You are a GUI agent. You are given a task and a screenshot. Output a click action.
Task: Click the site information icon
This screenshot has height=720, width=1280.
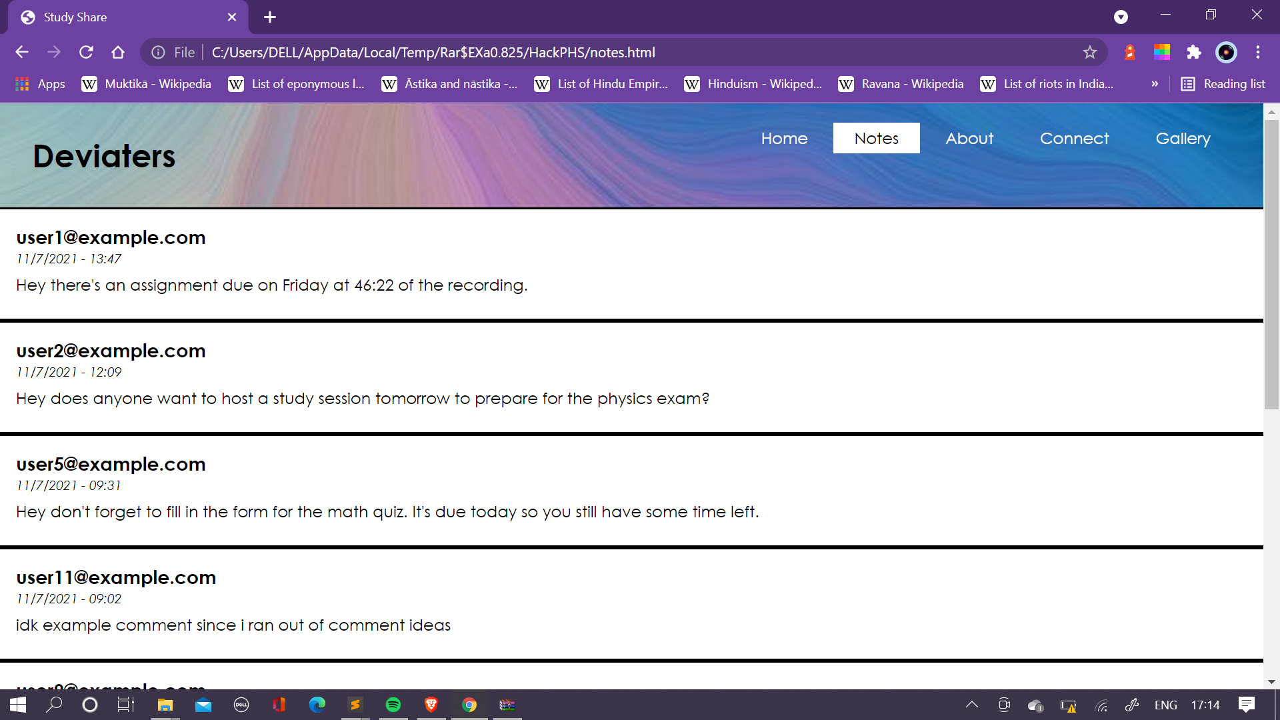(x=158, y=52)
